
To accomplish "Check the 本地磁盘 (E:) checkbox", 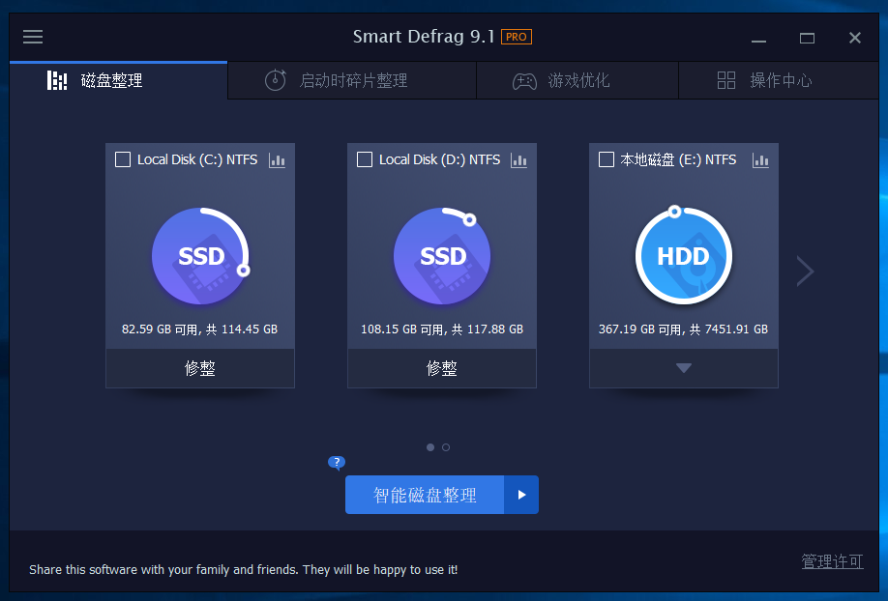I will (x=607, y=159).
